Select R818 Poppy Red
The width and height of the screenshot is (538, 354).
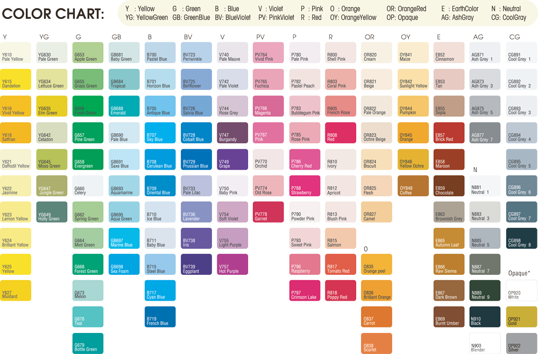[x=340, y=290]
